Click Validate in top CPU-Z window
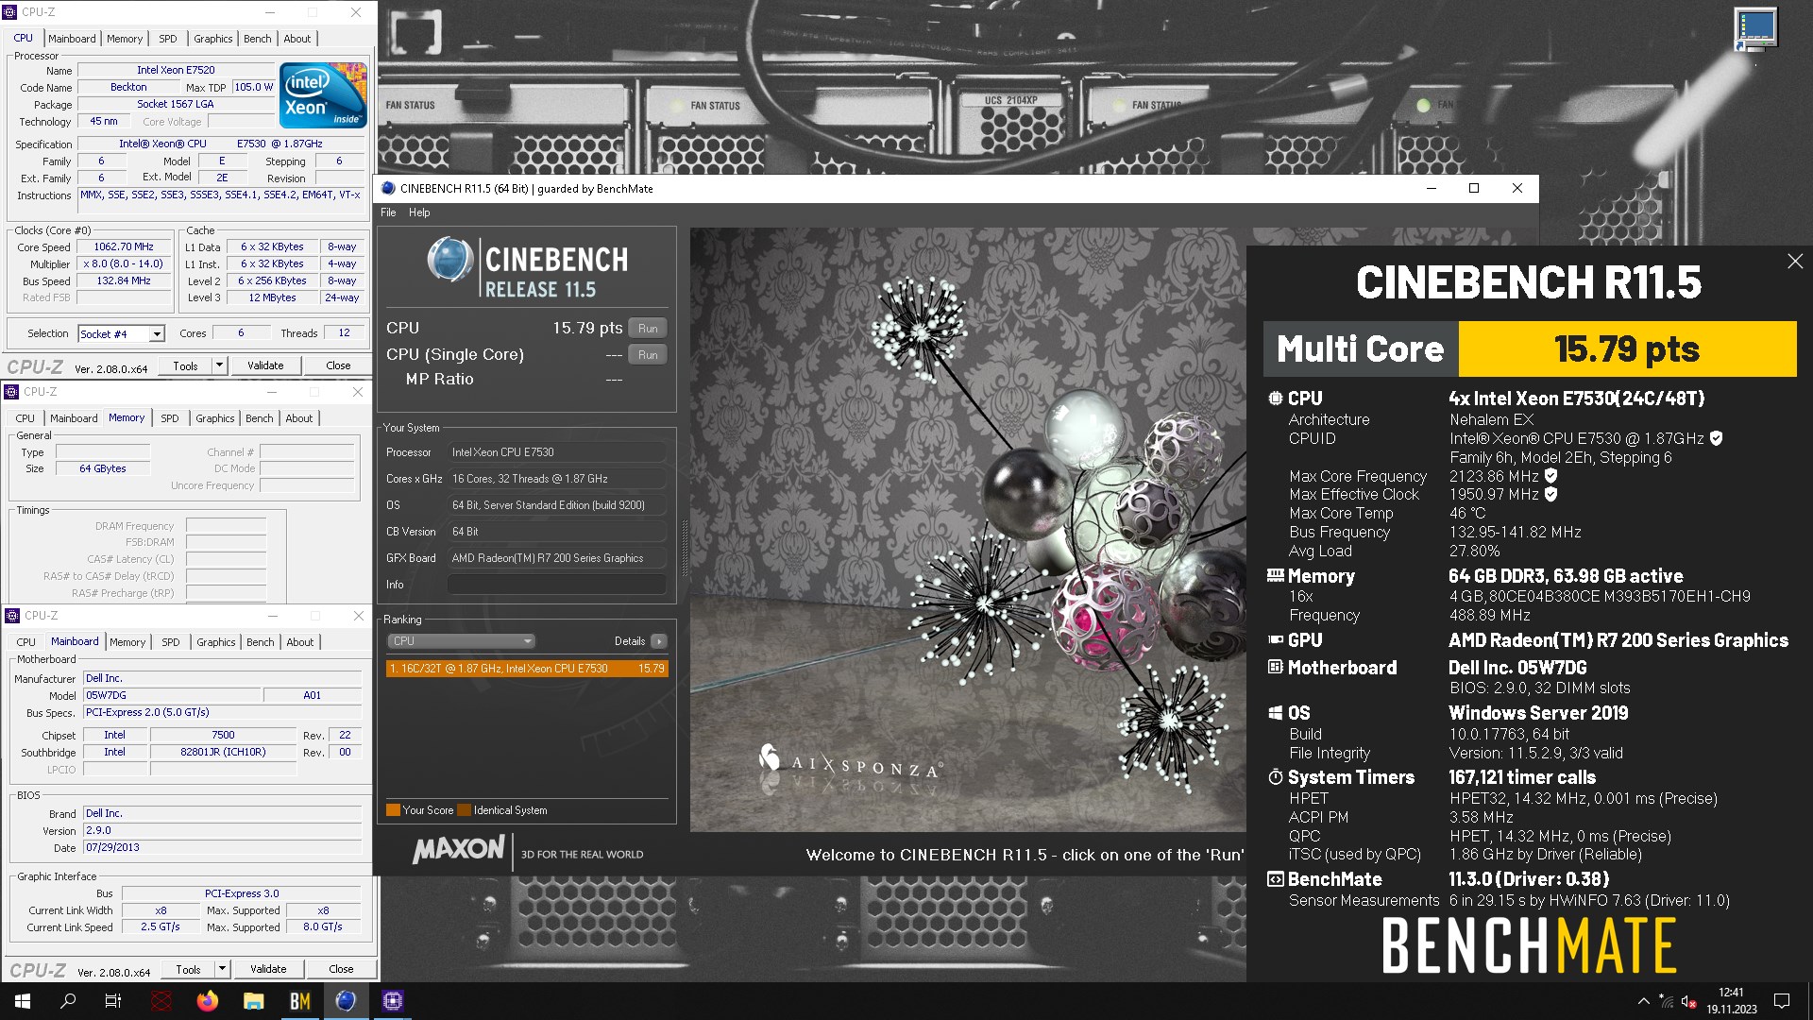Viewport: 1813px width, 1020px height. [x=265, y=365]
